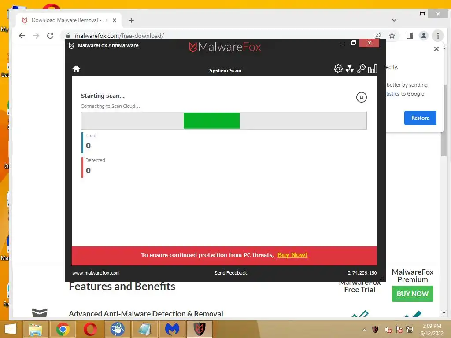Click version number 2.74.206.150
The height and width of the screenshot is (338, 451).
click(x=362, y=273)
